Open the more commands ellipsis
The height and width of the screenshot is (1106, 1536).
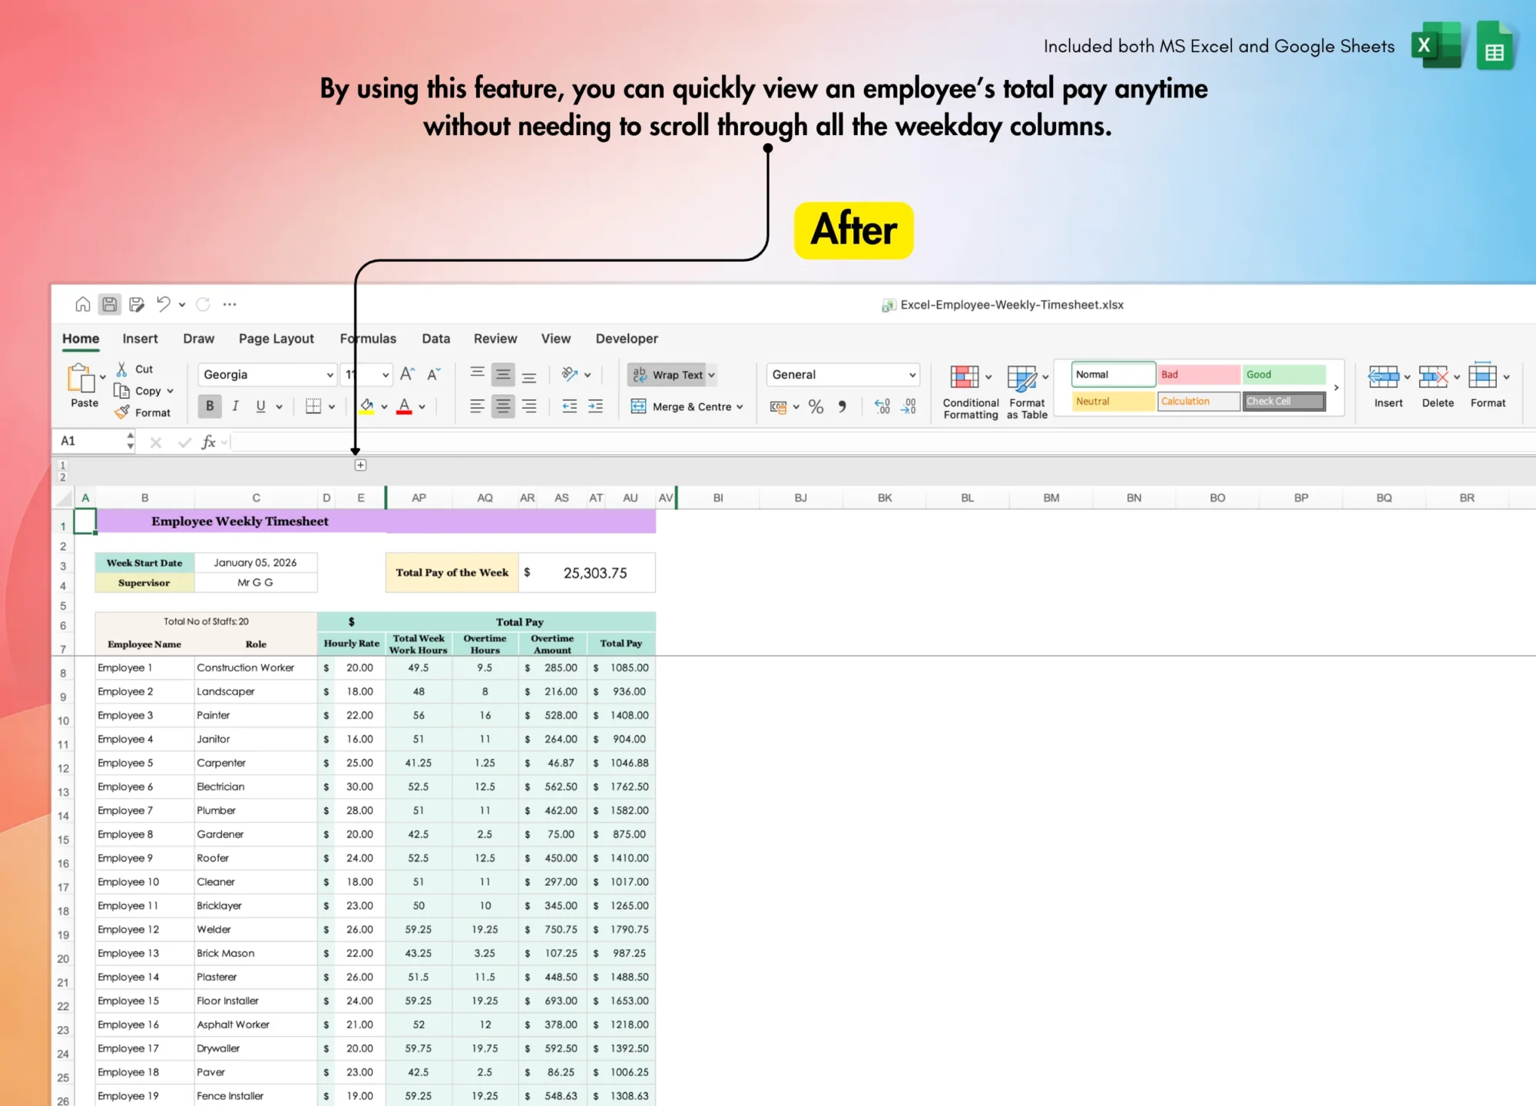(230, 304)
